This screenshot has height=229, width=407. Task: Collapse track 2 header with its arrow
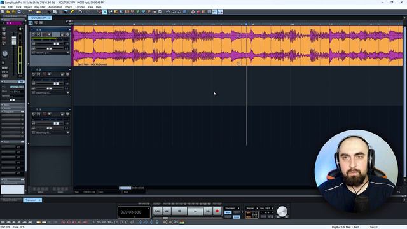click(69, 69)
